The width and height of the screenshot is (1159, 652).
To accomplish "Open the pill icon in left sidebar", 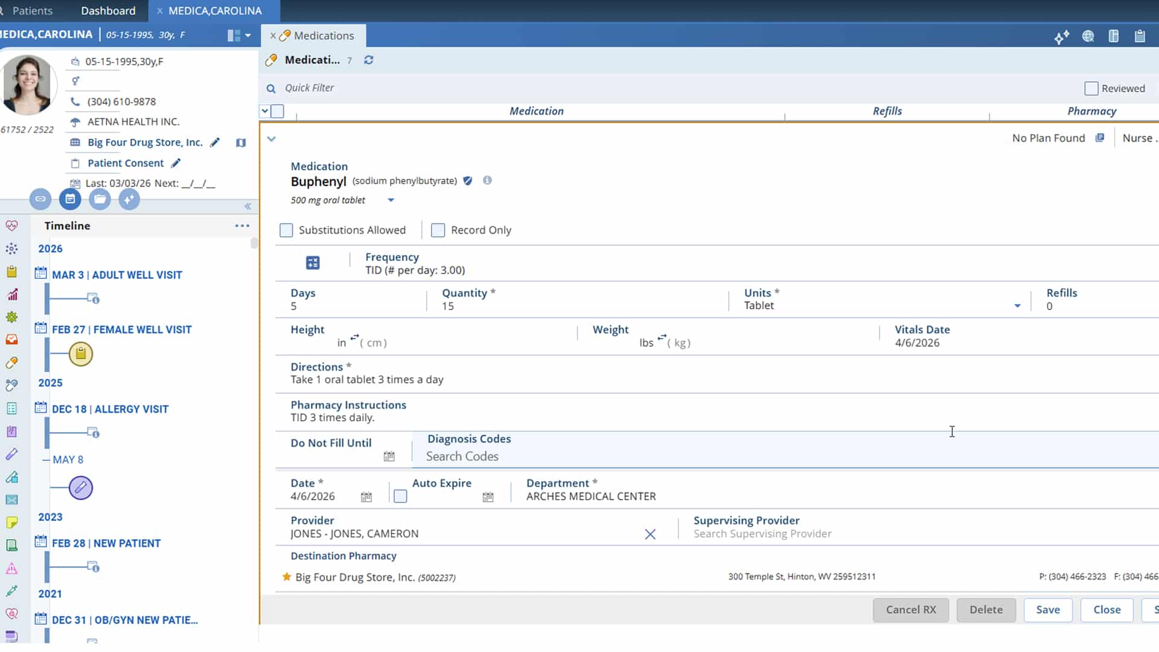I will pyautogui.click(x=11, y=363).
